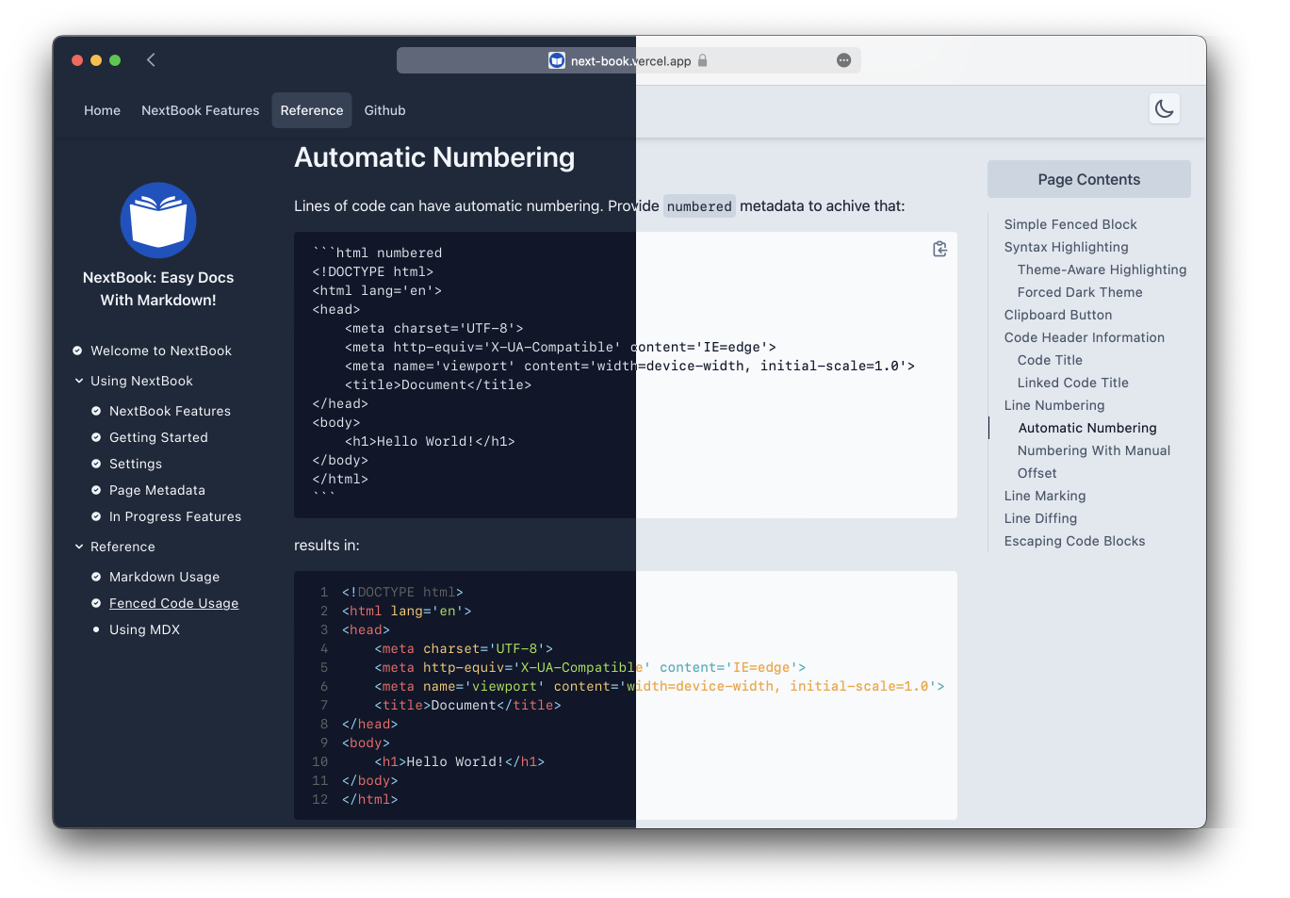Image resolution: width=1290 pixels, height=898 pixels.
Task: Jump to Line Marking section
Action: click(x=1045, y=496)
